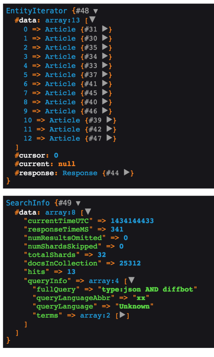Expand Article {#39 at index 10
This screenshot has height=357, width=214.
[x=109, y=120]
